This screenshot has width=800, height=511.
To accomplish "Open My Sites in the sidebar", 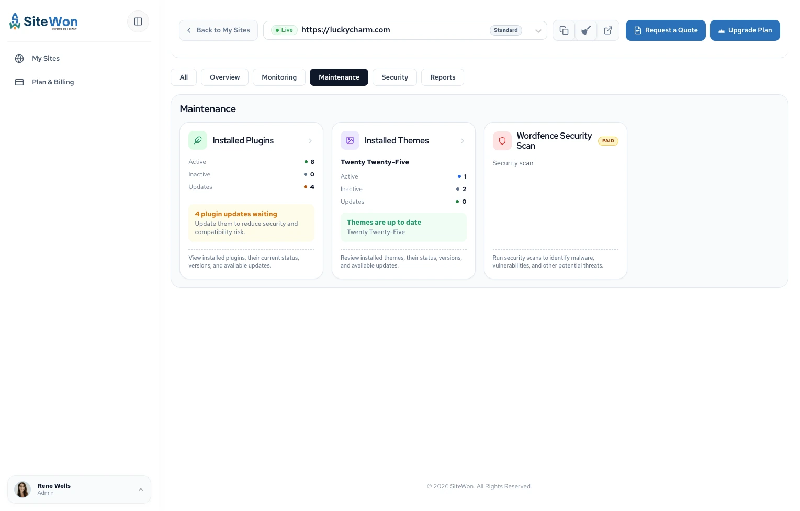I will (79, 59).
